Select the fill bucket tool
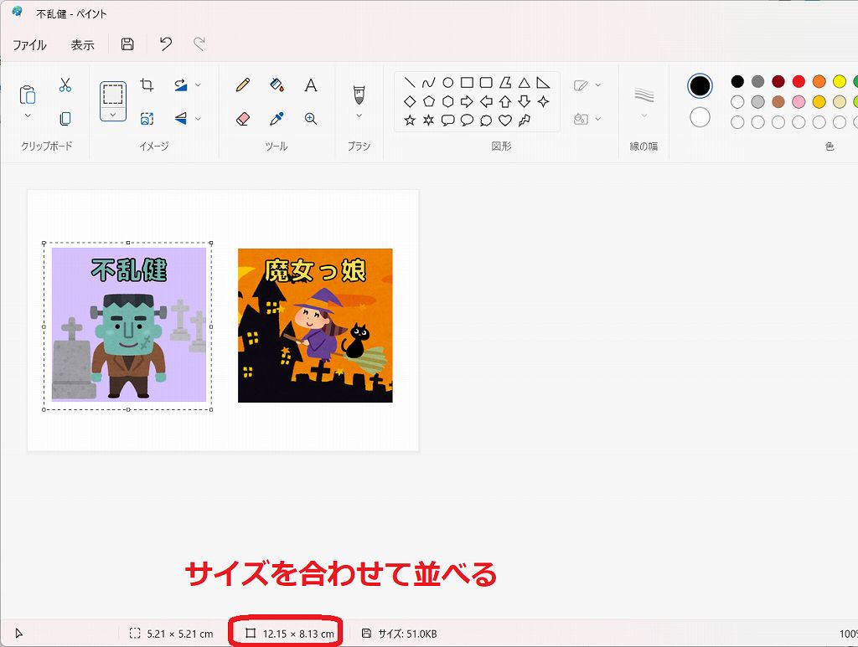Viewport: 858px width, 647px height. pos(277,85)
